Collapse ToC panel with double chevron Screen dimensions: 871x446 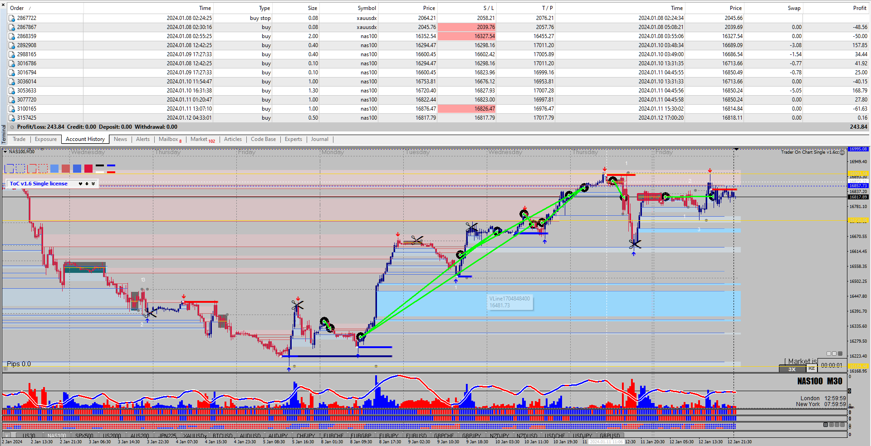click(93, 184)
